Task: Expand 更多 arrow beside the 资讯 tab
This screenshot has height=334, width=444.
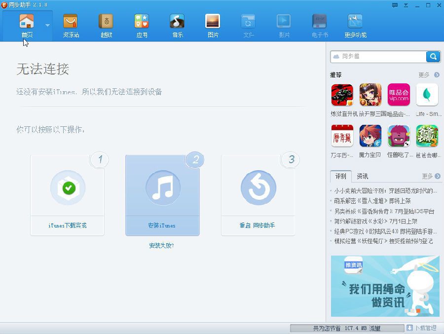Action: 438,176
